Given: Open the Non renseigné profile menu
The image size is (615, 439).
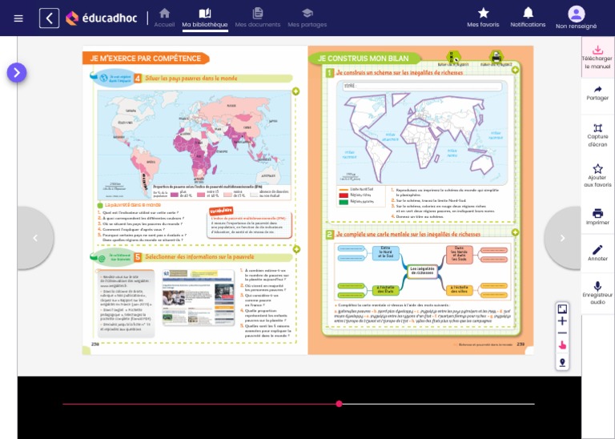Looking at the screenshot, I should [577, 18].
